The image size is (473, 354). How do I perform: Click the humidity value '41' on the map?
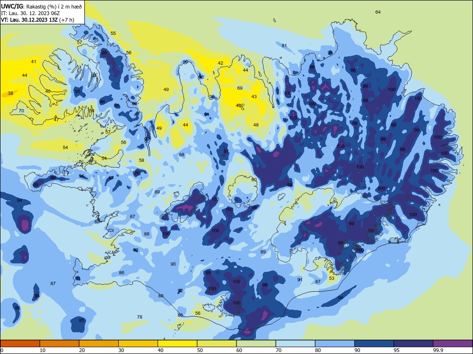pyautogui.click(x=34, y=61)
